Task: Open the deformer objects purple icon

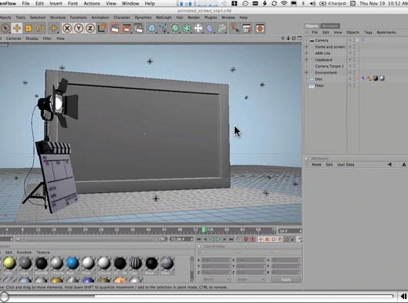Action: point(210,28)
